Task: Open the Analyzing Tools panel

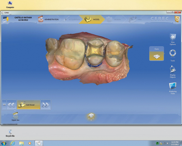Action: click(172, 88)
